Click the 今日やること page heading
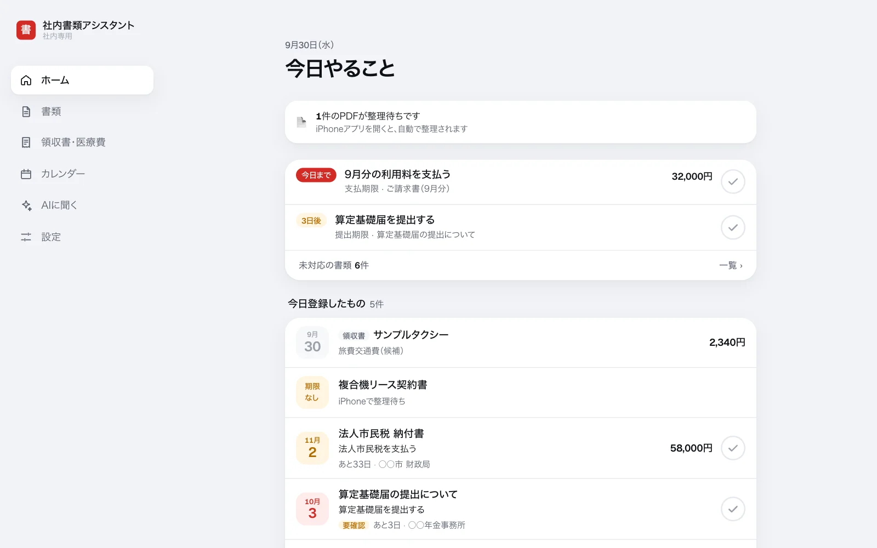This screenshot has height=548, width=877. tap(340, 68)
